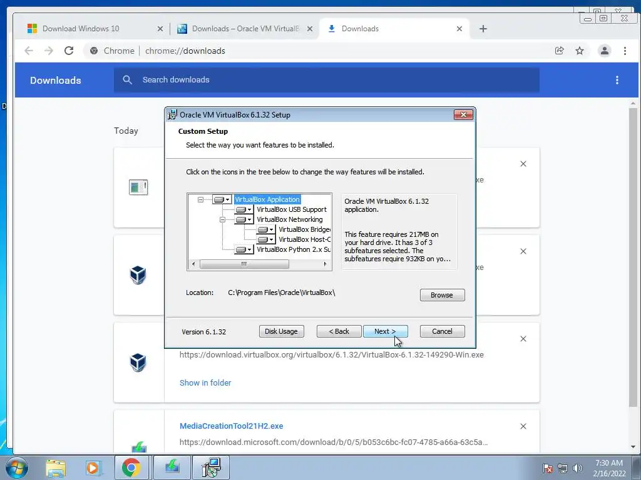Go back with the Back button

click(x=339, y=331)
